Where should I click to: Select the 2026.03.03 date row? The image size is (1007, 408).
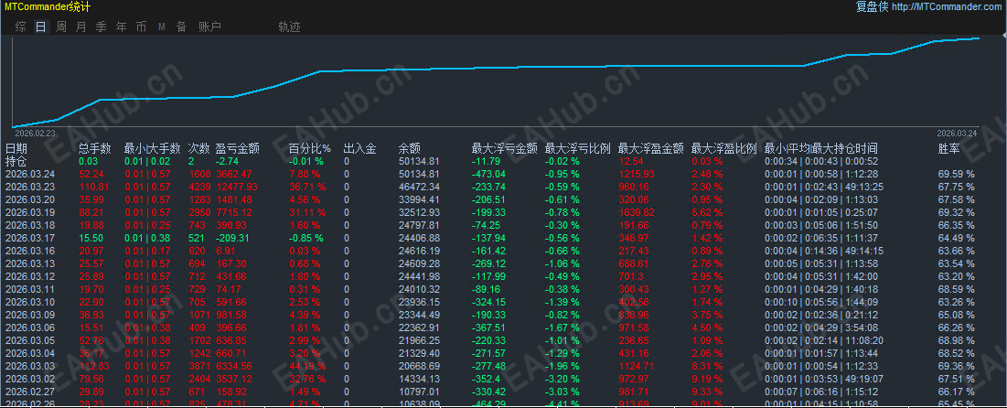[x=32, y=366]
